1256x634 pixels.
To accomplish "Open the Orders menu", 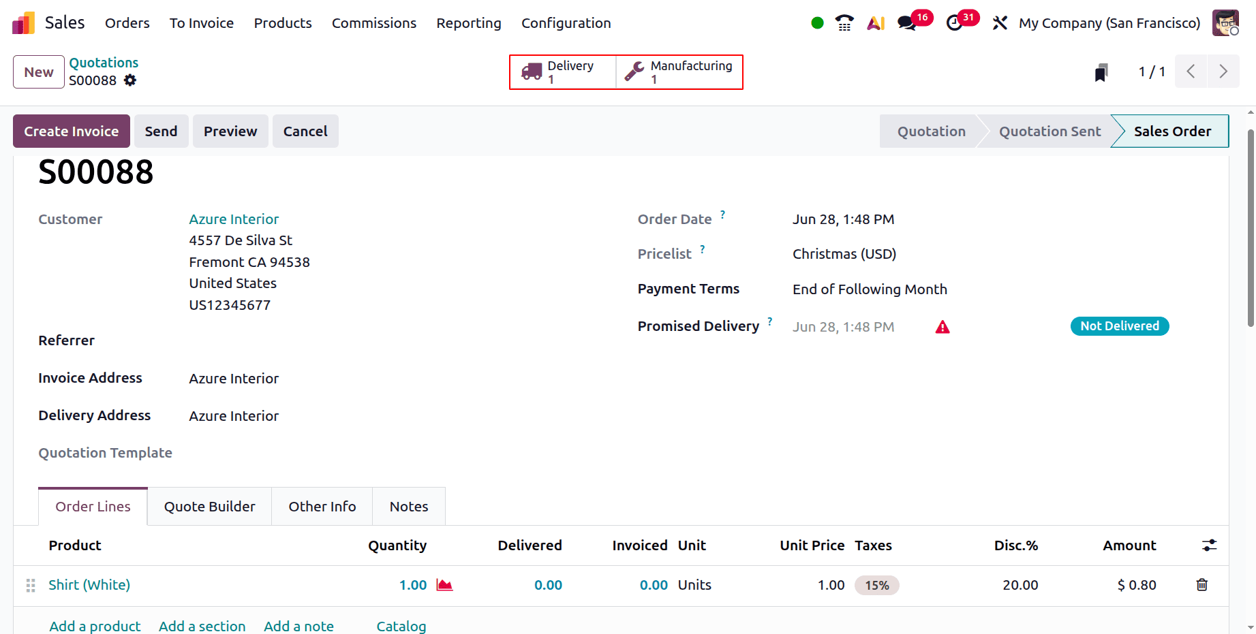I will point(127,23).
